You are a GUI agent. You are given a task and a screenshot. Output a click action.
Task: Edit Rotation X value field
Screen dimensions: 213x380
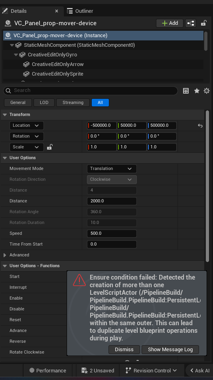(102, 136)
